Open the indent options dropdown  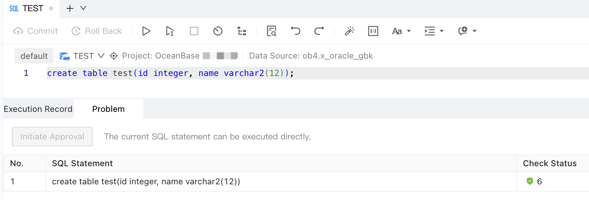(434, 31)
